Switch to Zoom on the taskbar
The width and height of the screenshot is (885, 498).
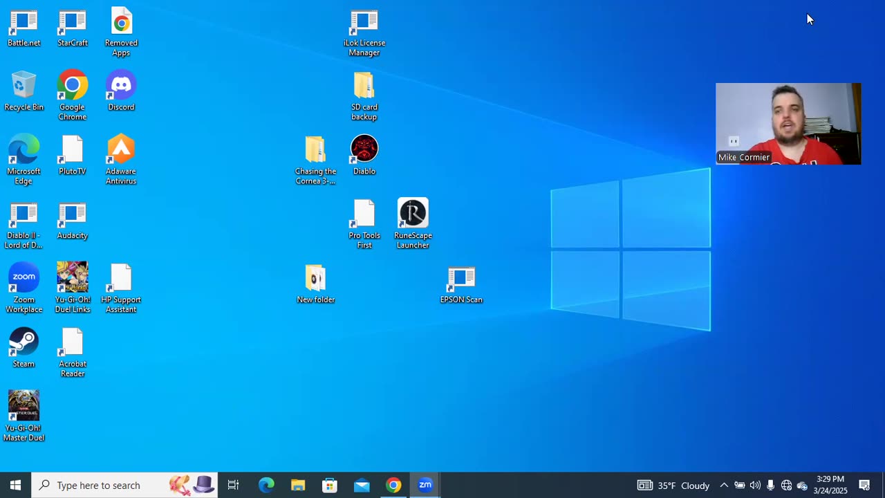(x=425, y=485)
